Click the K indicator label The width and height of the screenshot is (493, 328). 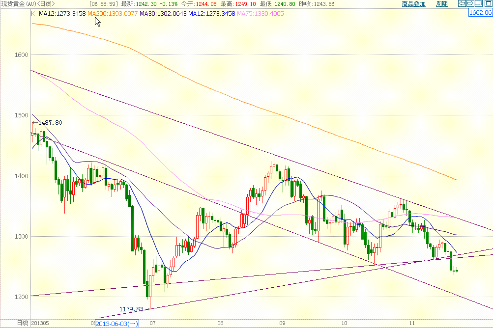point(33,14)
